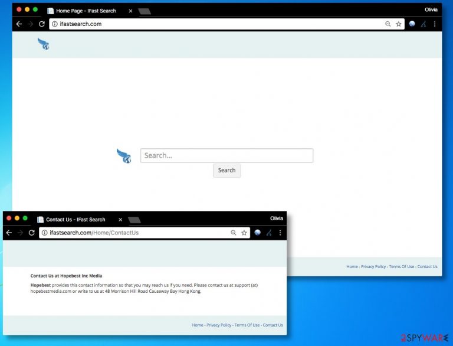Bookmark the Contact Us page with star

point(244,233)
